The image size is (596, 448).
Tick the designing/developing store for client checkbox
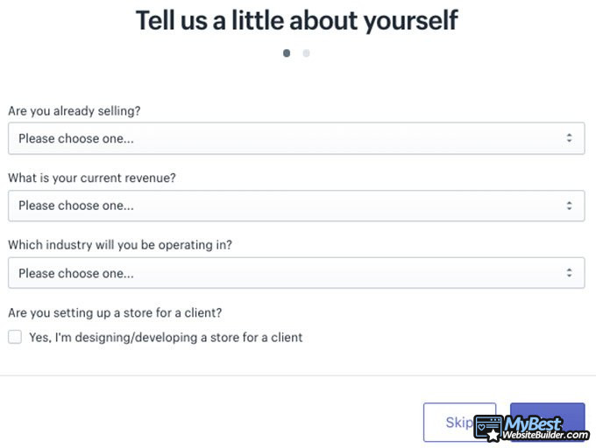click(x=15, y=337)
